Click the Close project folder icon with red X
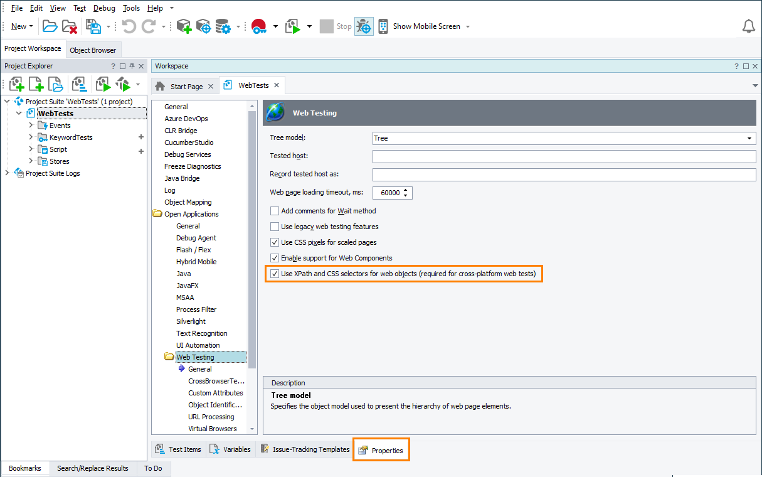Image resolution: width=762 pixels, height=477 pixels. point(69,26)
